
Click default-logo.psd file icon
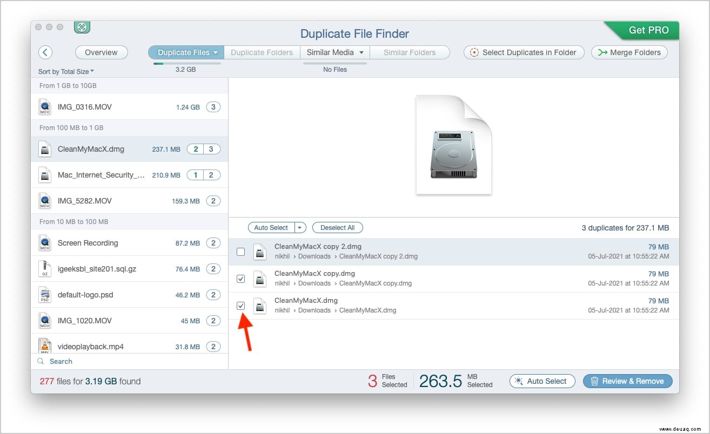[x=45, y=295]
